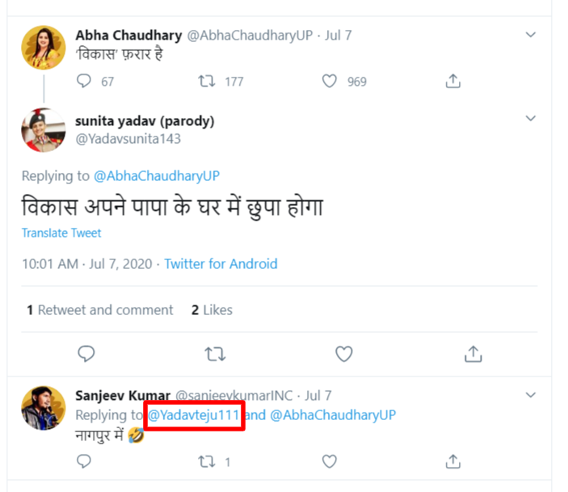
Task: Share Sanjeev Kumar's reply
Action: coord(452,461)
